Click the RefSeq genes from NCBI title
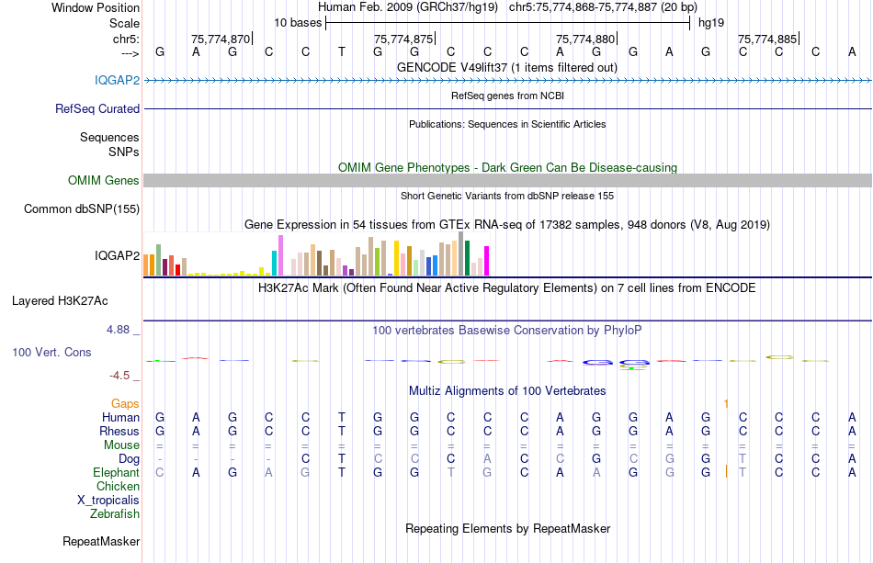This screenshot has width=873, height=563. coord(507,96)
